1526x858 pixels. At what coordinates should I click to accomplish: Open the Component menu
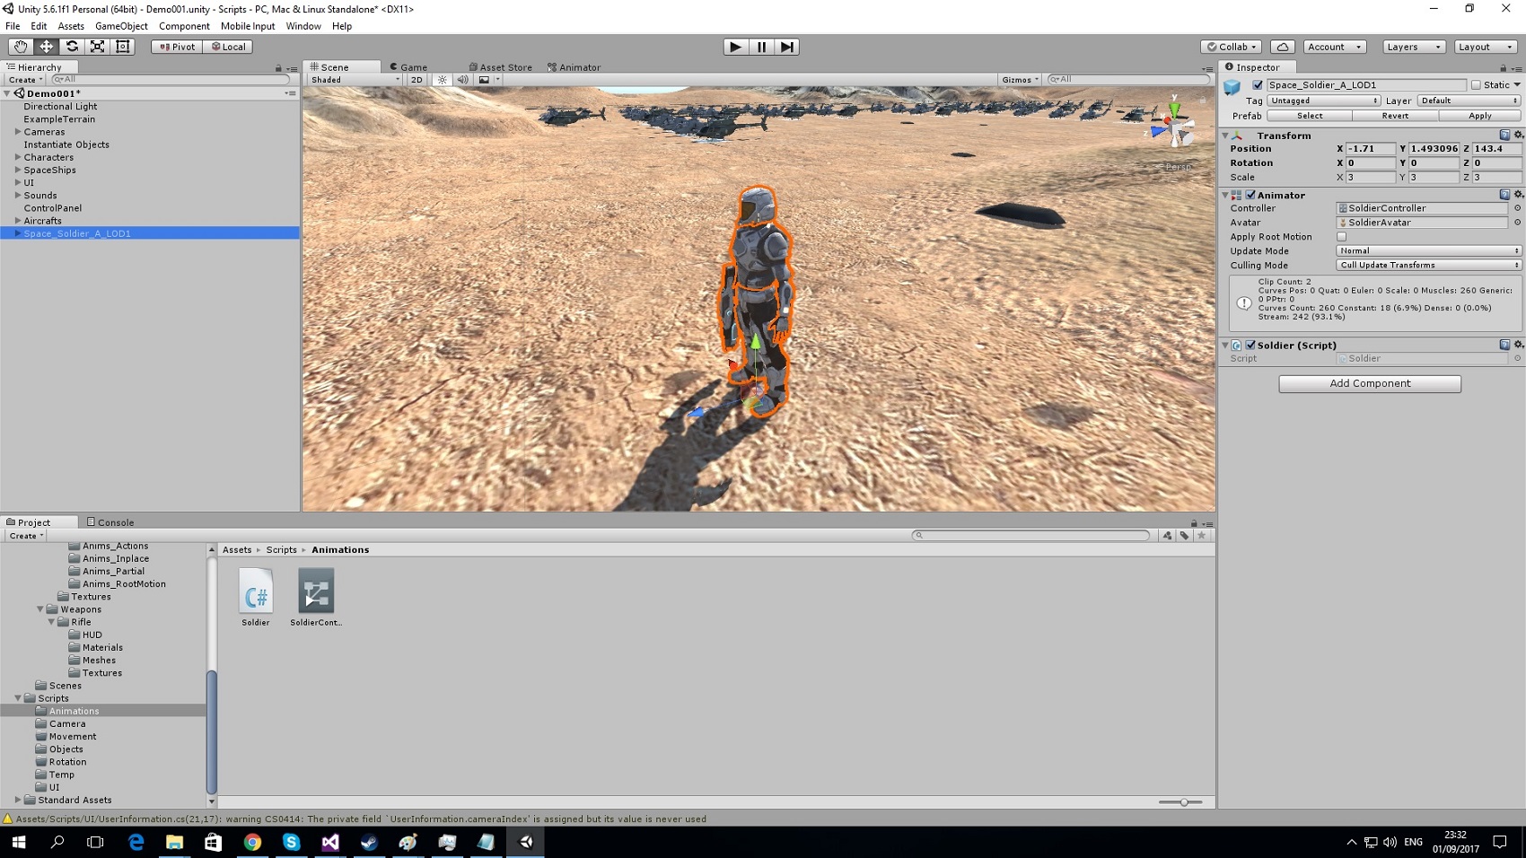(184, 26)
